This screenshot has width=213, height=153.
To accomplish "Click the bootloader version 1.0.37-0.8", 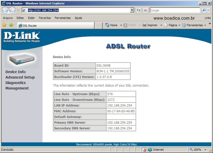I will pyautogui.click(x=104, y=77).
